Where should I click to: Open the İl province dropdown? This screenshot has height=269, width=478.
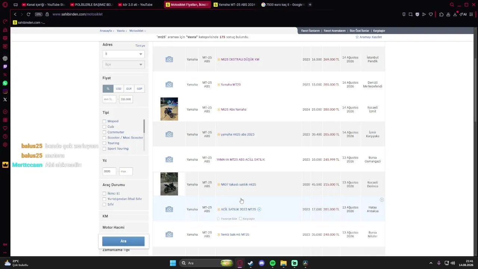coord(123,54)
